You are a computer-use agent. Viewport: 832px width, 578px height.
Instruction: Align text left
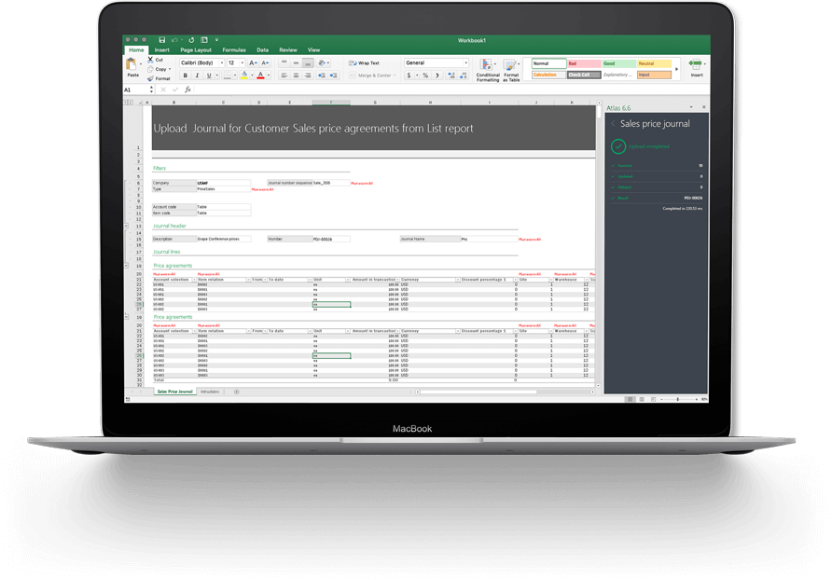point(284,76)
